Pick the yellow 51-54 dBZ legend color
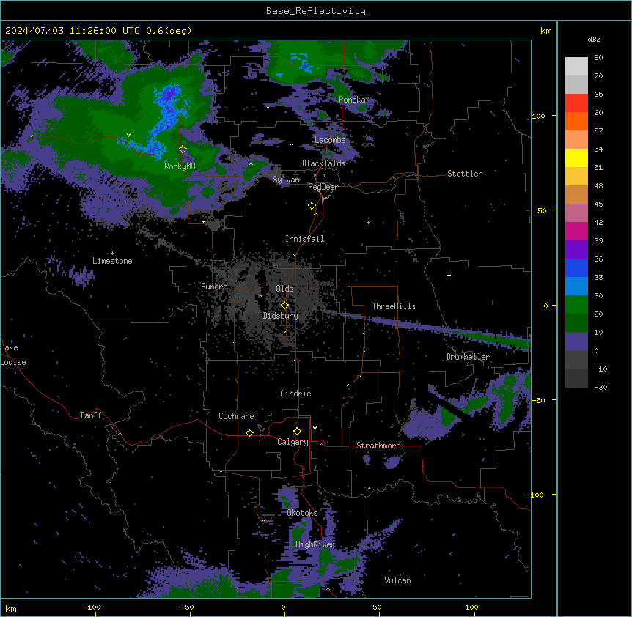The width and height of the screenshot is (632, 617). click(x=576, y=158)
